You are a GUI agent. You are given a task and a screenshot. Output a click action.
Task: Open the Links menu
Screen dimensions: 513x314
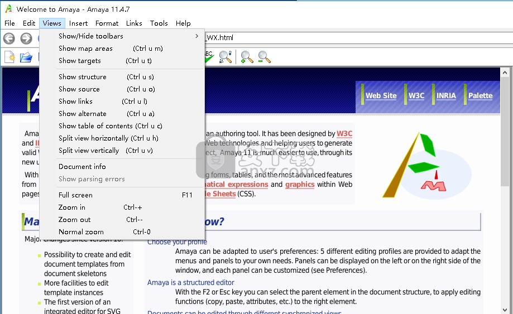point(134,23)
